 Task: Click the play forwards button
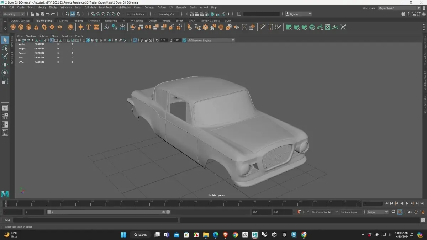(x=407, y=203)
